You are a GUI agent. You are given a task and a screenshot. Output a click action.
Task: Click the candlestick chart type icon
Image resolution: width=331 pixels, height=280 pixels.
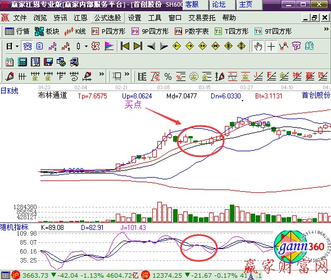click(79, 46)
